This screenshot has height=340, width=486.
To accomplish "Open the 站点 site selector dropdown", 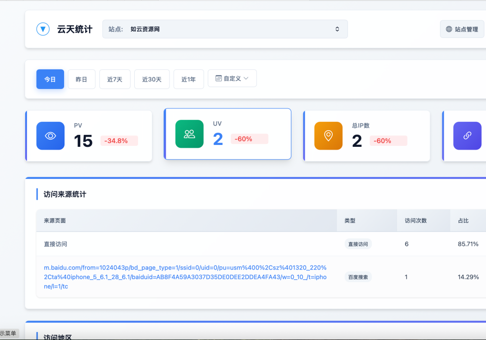I will click(224, 29).
